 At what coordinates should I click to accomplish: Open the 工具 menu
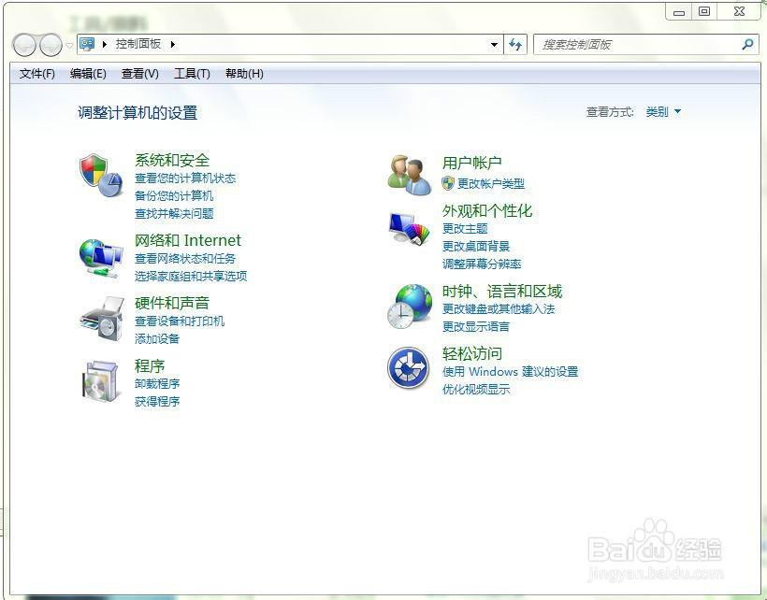click(191, 74)
